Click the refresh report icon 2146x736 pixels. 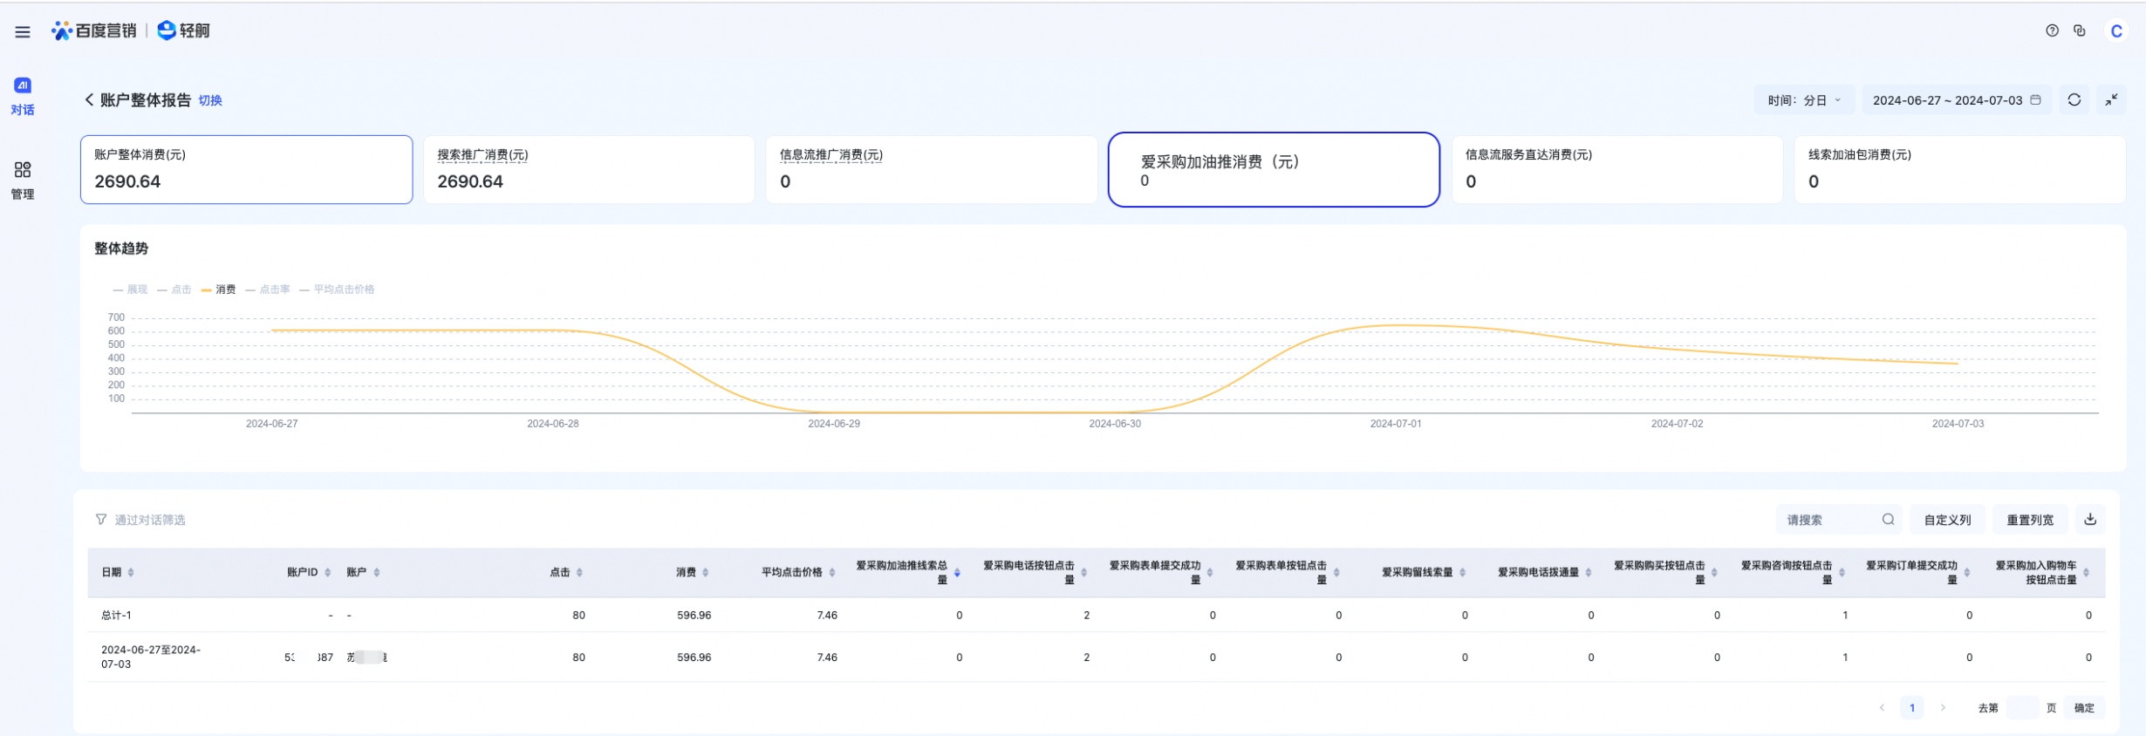(x=2074, y=100)
